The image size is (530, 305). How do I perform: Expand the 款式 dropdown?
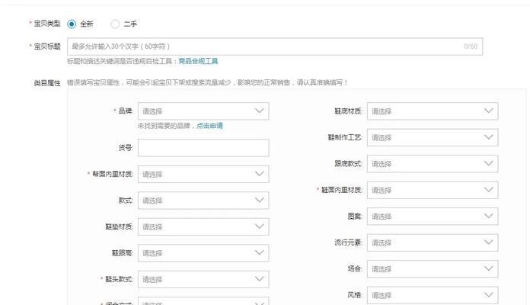[203, 201]
